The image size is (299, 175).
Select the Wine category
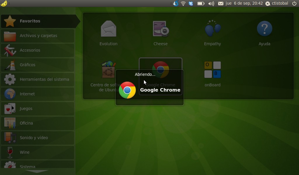point(38,152)
